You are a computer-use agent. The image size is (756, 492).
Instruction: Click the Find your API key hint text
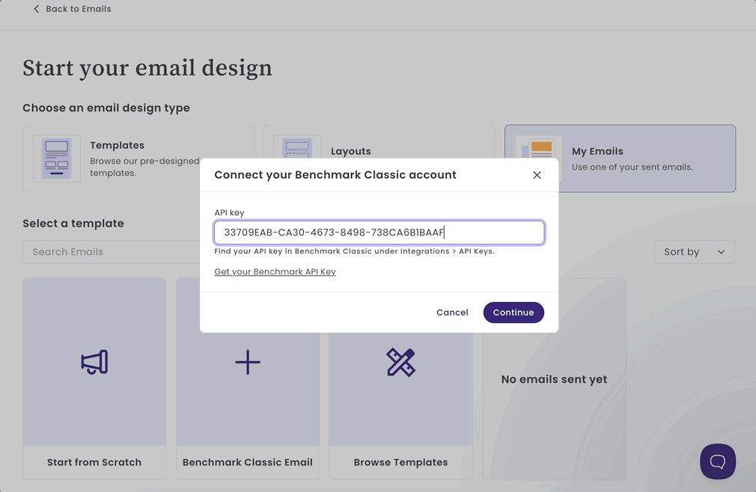pyautogui.click(x=354, y=251)
